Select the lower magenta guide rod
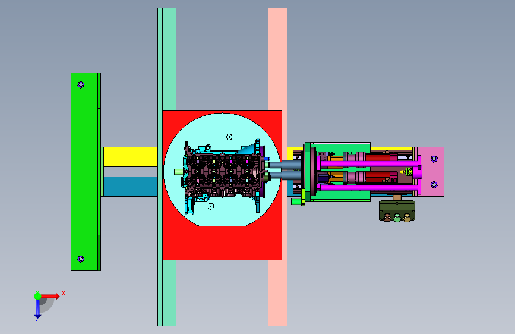Viewport: 515px width, 334px height. tap(368, 188)
